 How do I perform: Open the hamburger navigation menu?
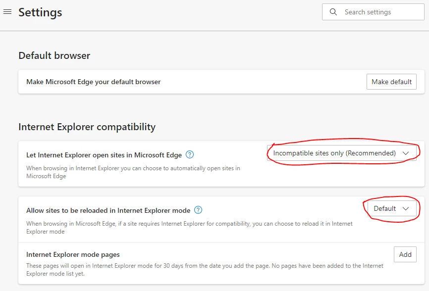point(7,12)
